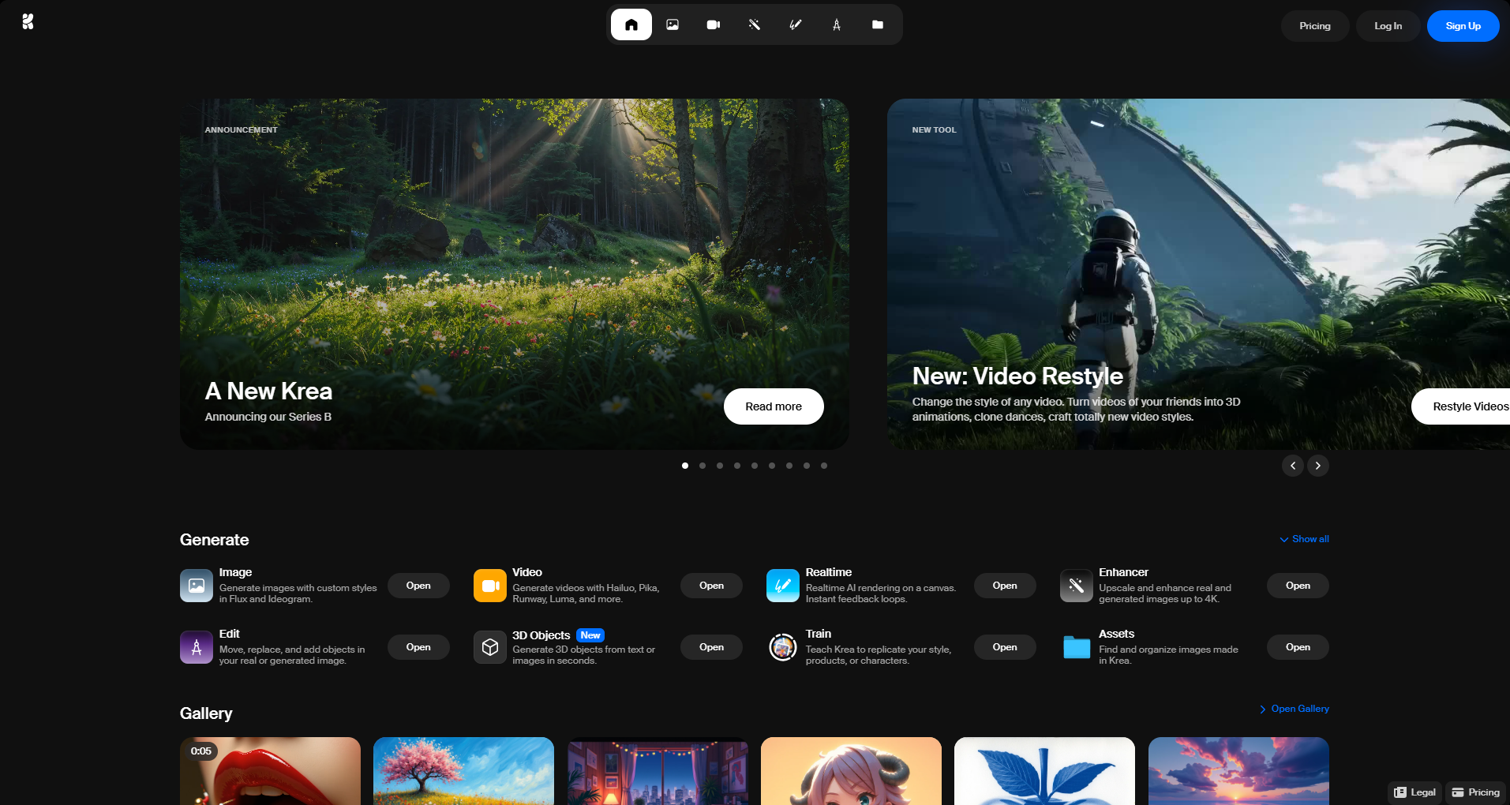Open the sunset clouds thumbnail
This screenshot has height=805, width=1510.
(x=1238, y=771)
